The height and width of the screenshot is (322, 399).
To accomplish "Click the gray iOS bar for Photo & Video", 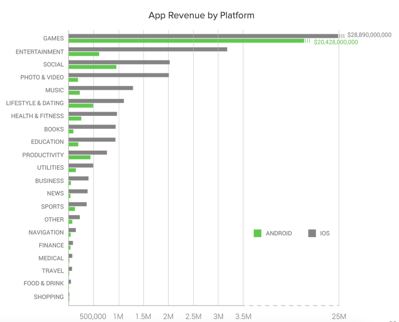I will [118, 75].
